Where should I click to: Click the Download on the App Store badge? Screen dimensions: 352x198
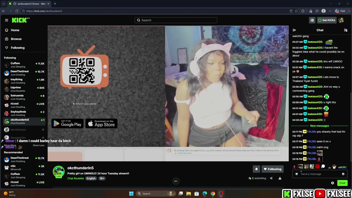[101, 123]
